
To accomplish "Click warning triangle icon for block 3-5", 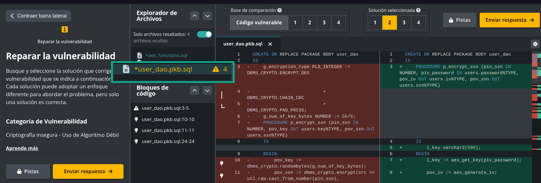I will (136, 108).
